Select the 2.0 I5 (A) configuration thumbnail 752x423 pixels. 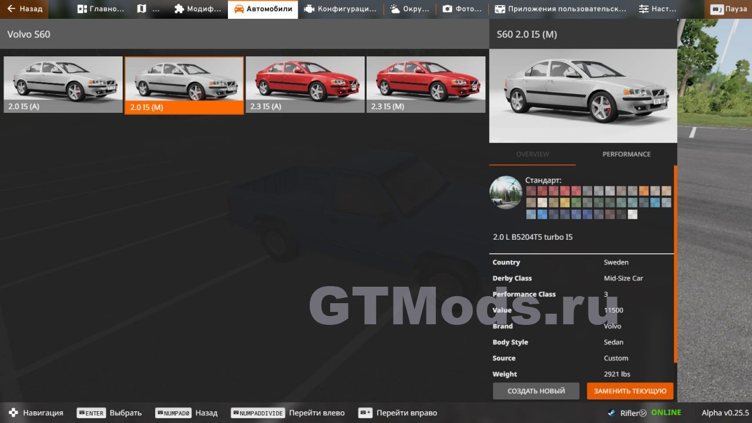63,85
